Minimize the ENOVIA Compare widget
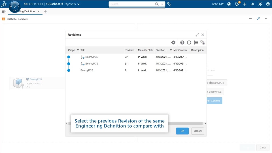 pos(250,19)
